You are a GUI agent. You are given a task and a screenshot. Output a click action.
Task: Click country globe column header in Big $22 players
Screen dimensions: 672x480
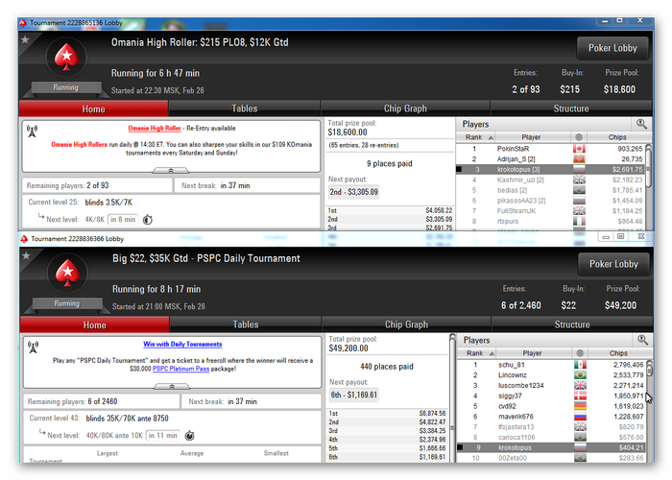pyautogui.click(x=580, y=353)
